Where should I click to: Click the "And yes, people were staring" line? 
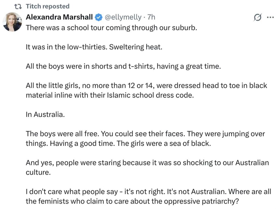(147, 163)
